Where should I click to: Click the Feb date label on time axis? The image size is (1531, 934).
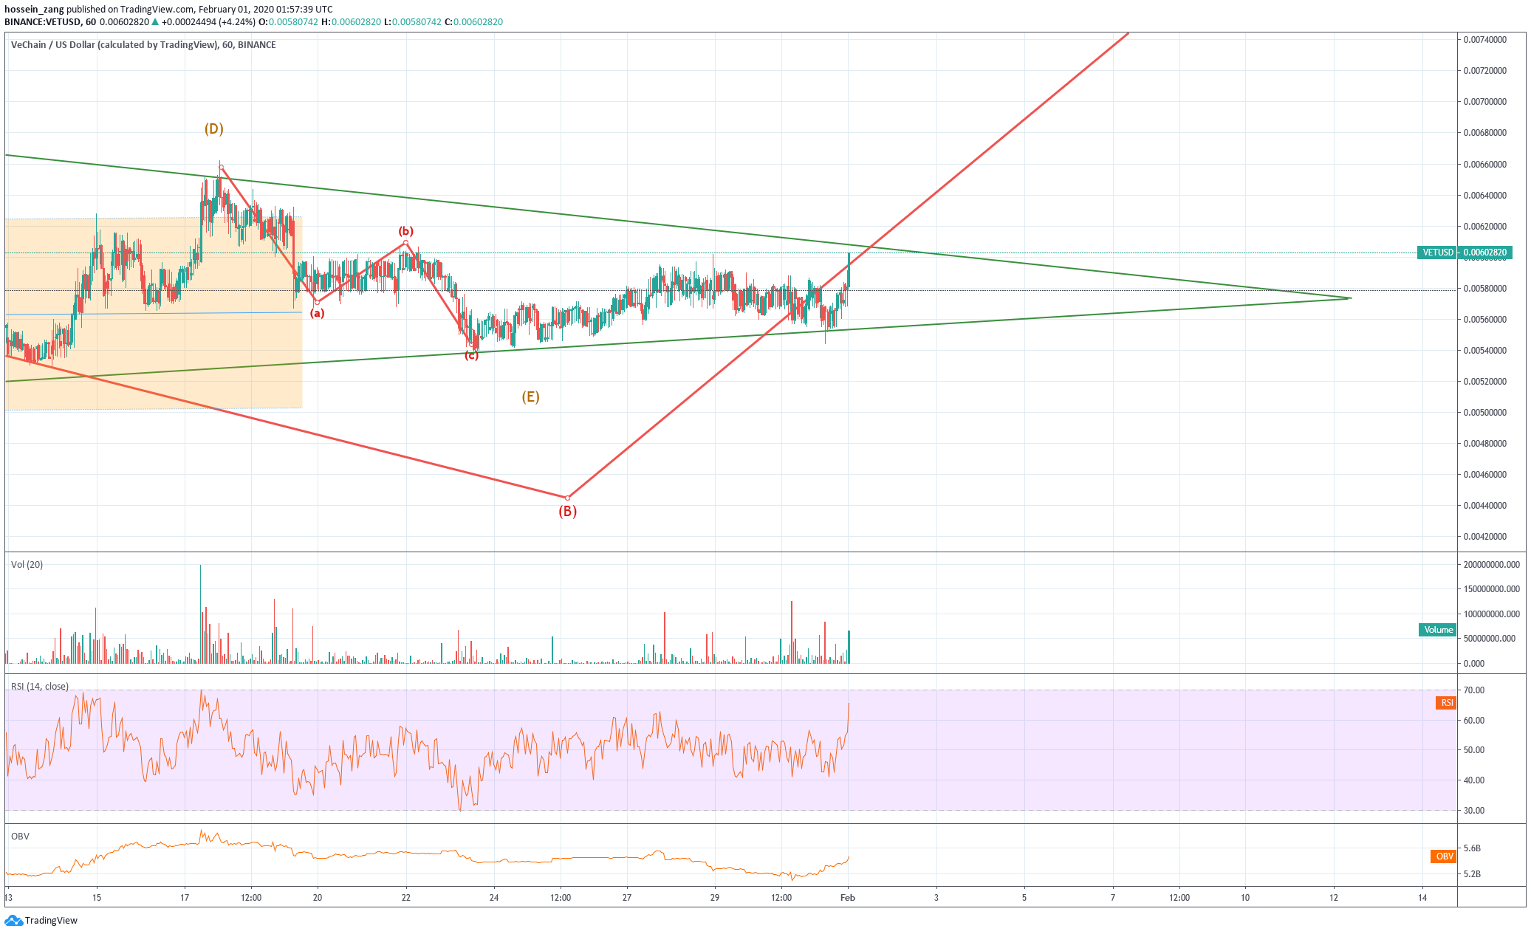click(848, 898)
